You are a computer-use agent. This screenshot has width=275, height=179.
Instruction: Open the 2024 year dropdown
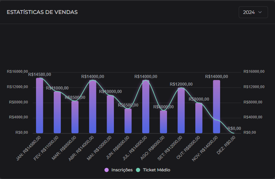(253, 12)
